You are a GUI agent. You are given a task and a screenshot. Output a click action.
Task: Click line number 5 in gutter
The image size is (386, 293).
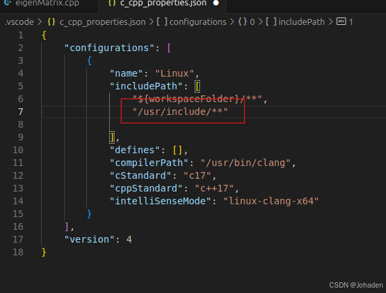click(21, 86)
